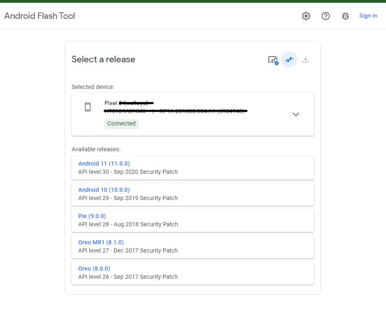Click the device verified icon

(x=273, y=60)
